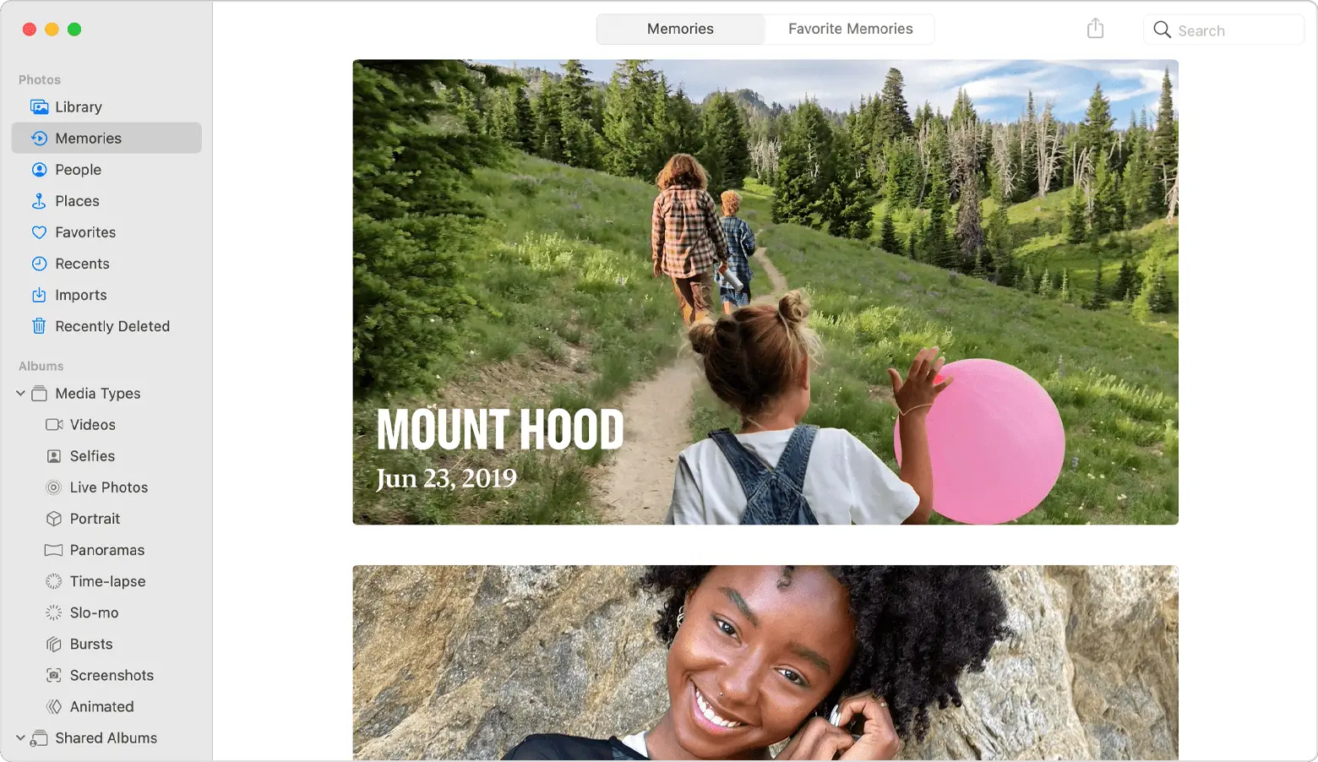The image size is (1318, 762).
Task: Select the People icon in the sidebar
Action: coord(39,170)
